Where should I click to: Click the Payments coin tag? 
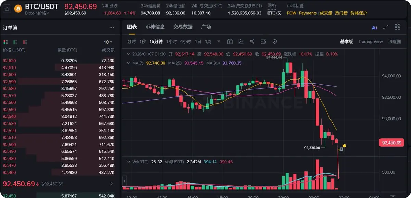click(308, 13)
